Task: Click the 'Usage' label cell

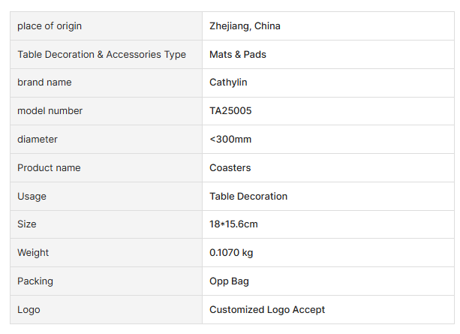Action: coord(32,197)
